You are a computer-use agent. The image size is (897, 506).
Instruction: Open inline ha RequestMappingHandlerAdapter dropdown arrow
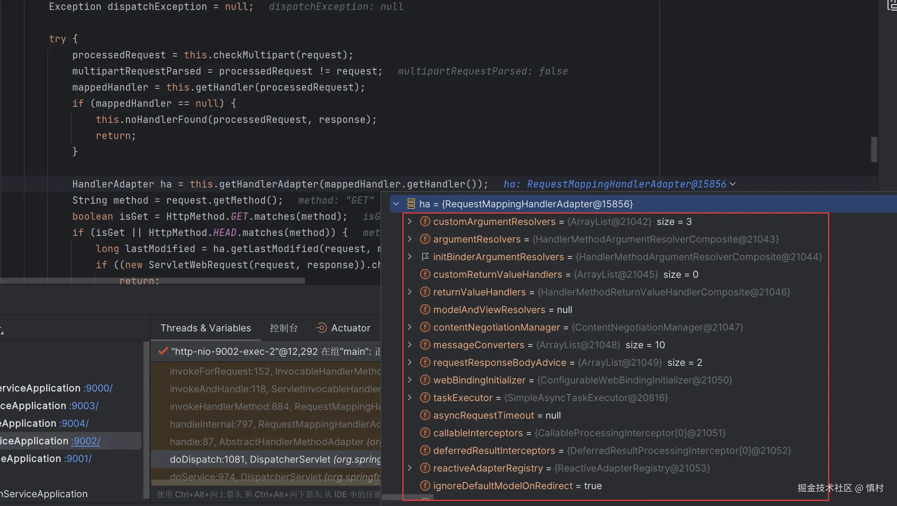coord(733,184)
